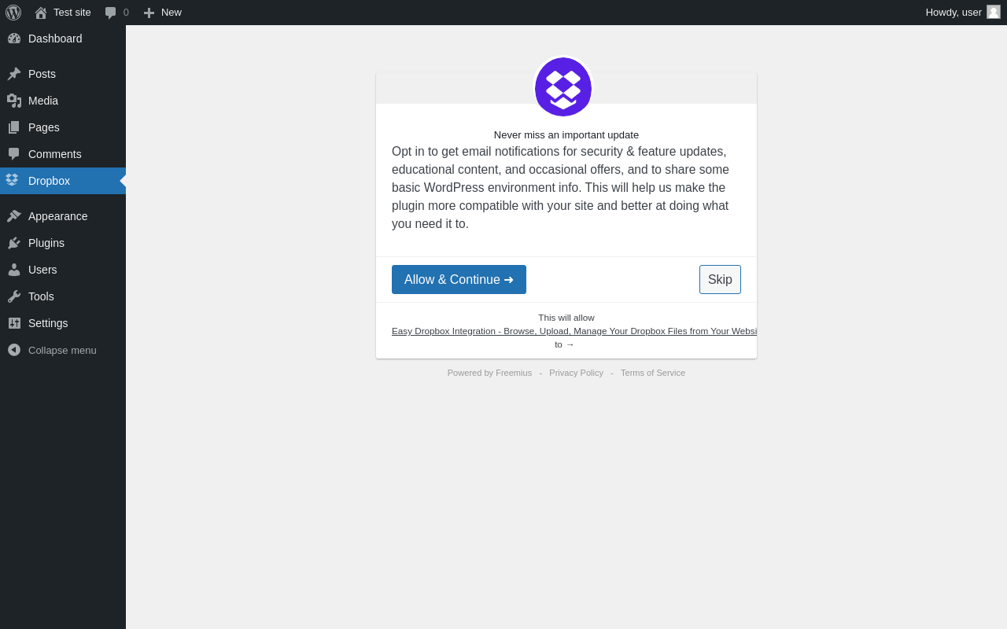Image resolution: width=1007 pixels, height=629 pixels.
Task: Click the Settings sliders icon
Action: point(14,323)
